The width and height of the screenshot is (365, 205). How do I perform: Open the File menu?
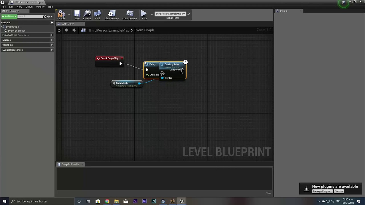pos(4,7)
